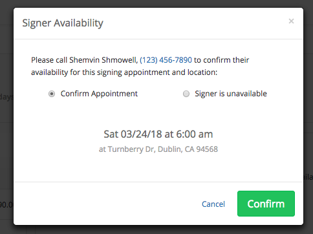Screen dimensions: 313x234
Task: Click the 'Confirm Appointment' option label
Action: 99,94
